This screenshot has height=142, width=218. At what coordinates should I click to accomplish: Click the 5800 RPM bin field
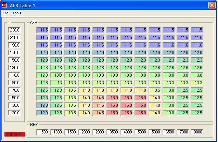click(155, 132)
